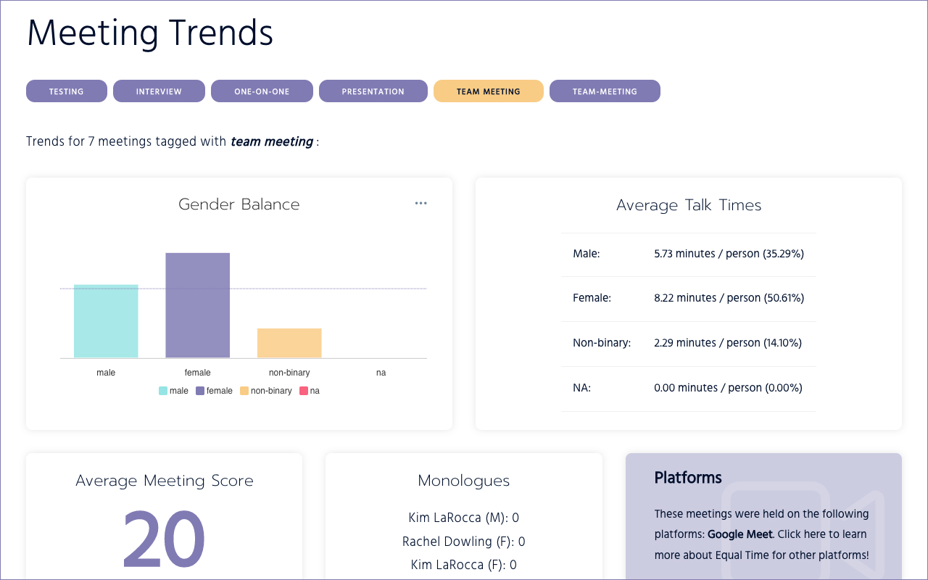This screenshot has width=928, height=580.
Task: Click the male bar in the chart
Action: pos(106,321)
